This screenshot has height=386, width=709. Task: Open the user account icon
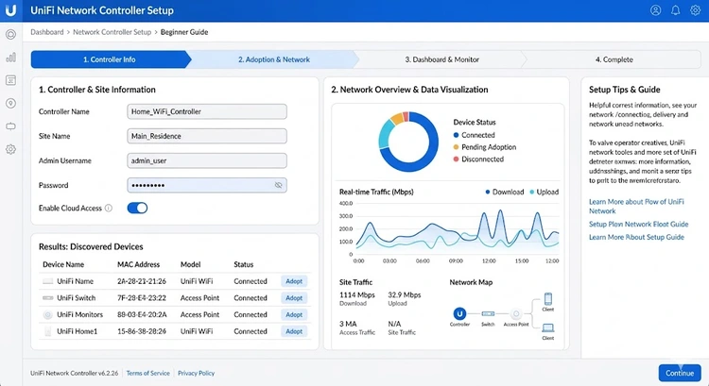coord(656,10)
